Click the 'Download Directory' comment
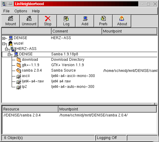Screen dimensions: 159x142 tap(68, 60)
